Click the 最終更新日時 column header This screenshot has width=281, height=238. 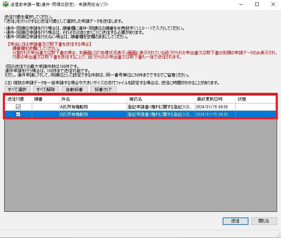215,99
